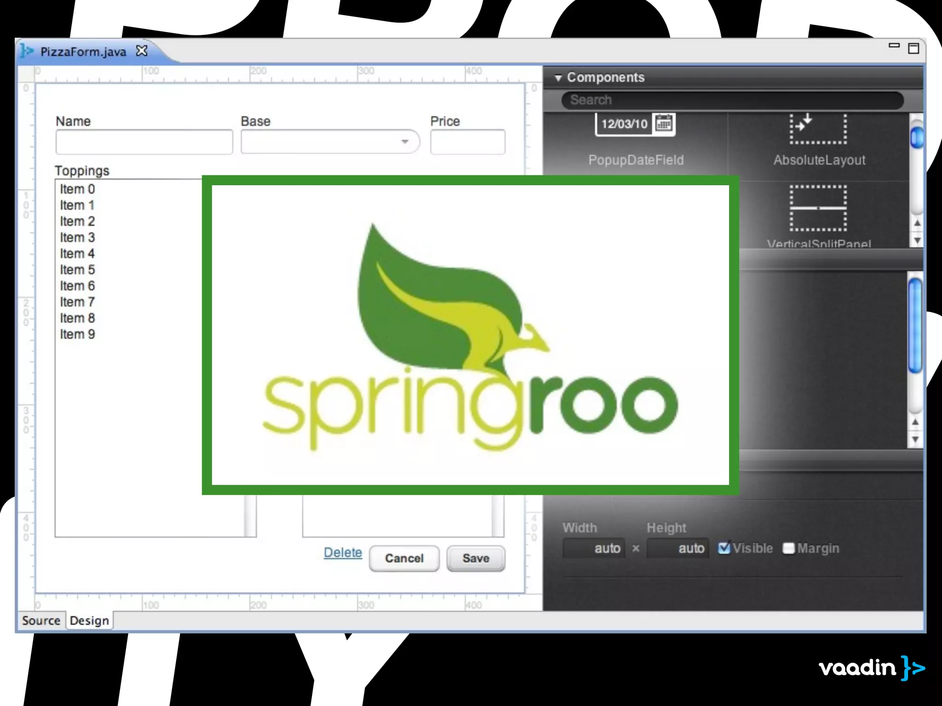Select Item 0 in Toppings list

77,189
